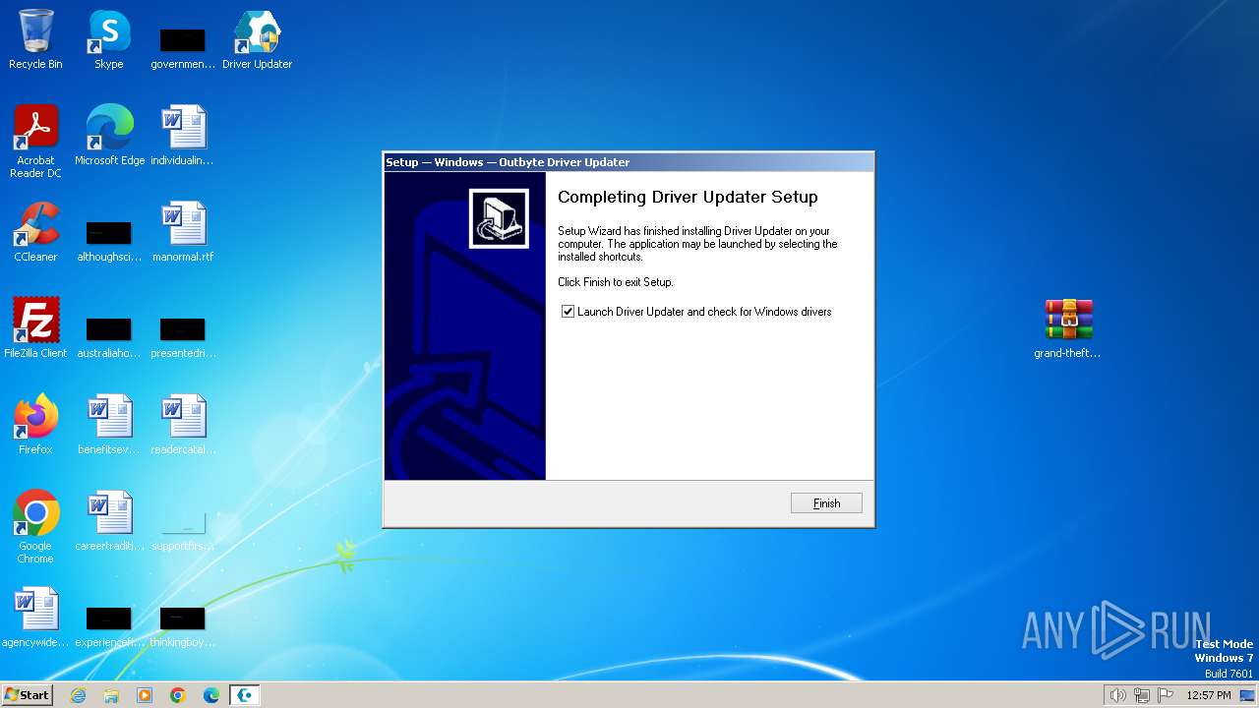1259x708 pixels.
Task: Open Windows Explorer folder on taskbar
Action: click(111, 695)
